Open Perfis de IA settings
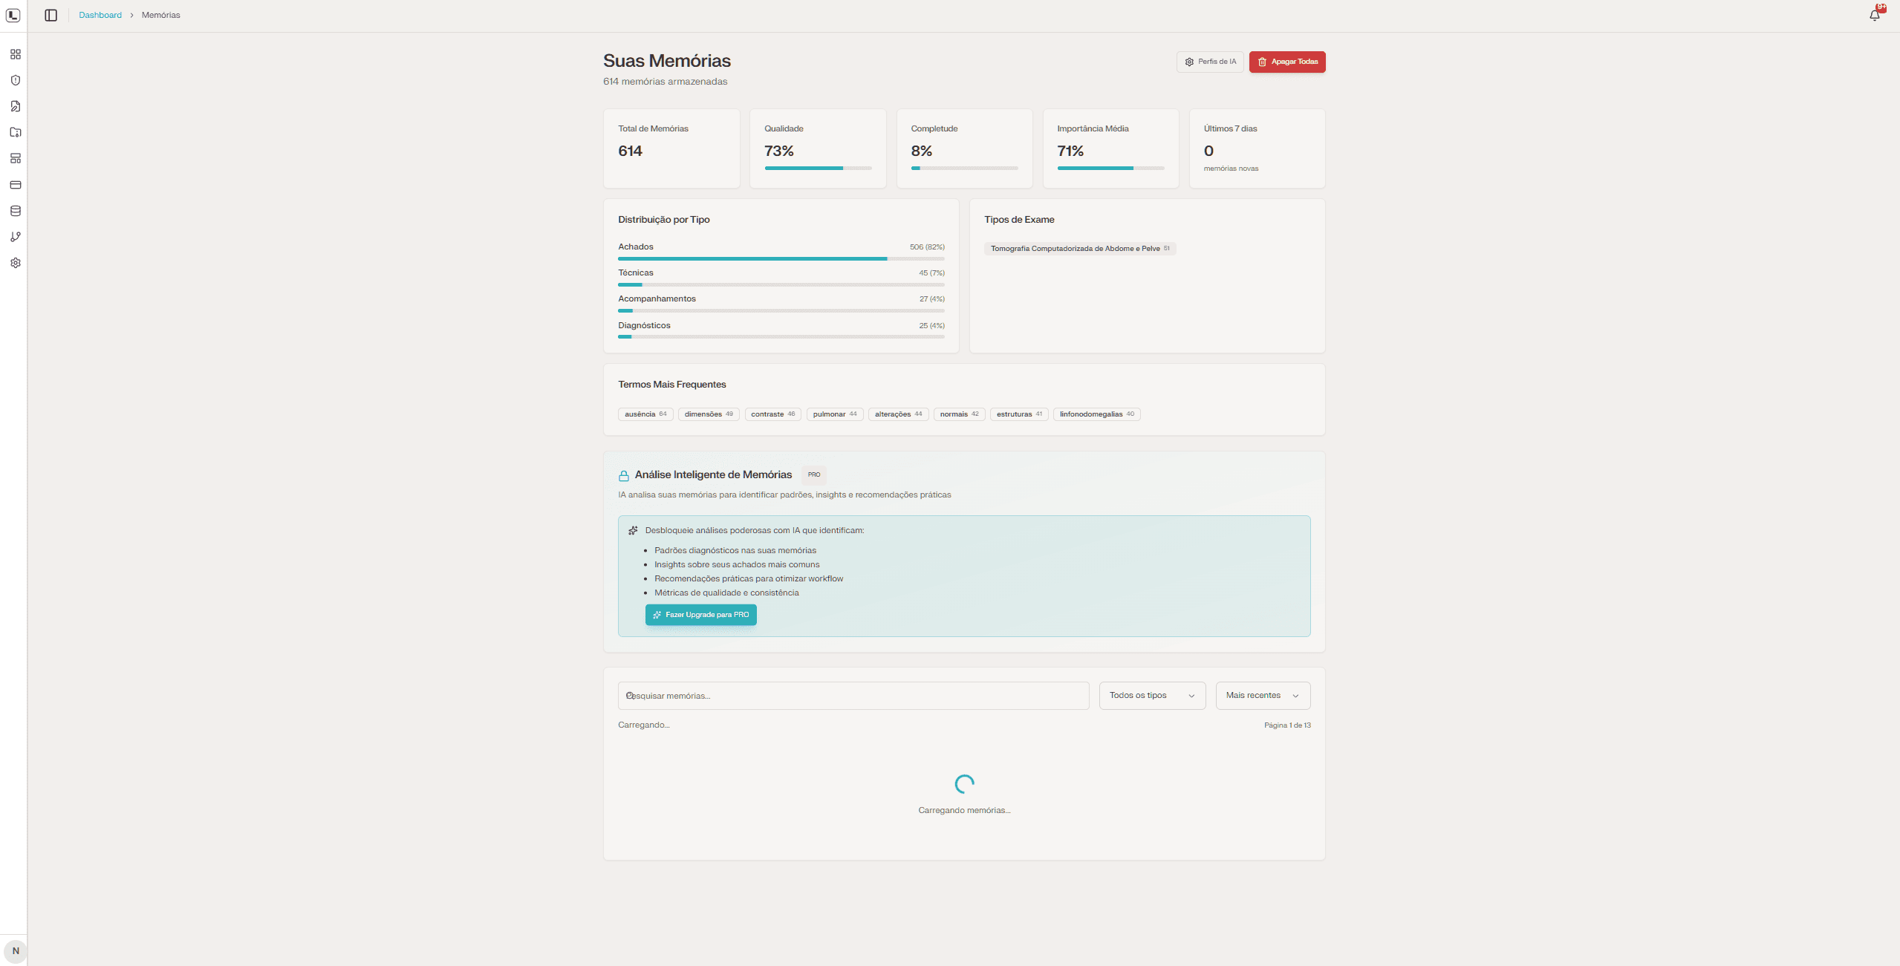This screenshot has width=1900, height=966. [1210, 62]
